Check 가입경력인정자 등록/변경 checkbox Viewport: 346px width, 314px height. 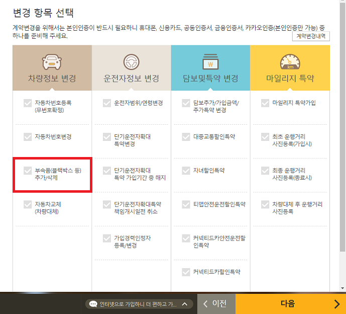coord(107,239)
